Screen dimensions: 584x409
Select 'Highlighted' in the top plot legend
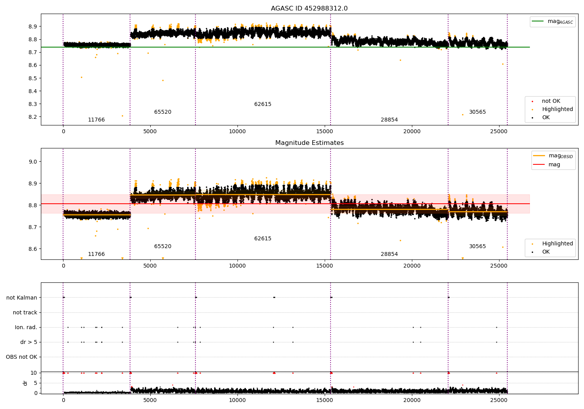click(557, 109)
